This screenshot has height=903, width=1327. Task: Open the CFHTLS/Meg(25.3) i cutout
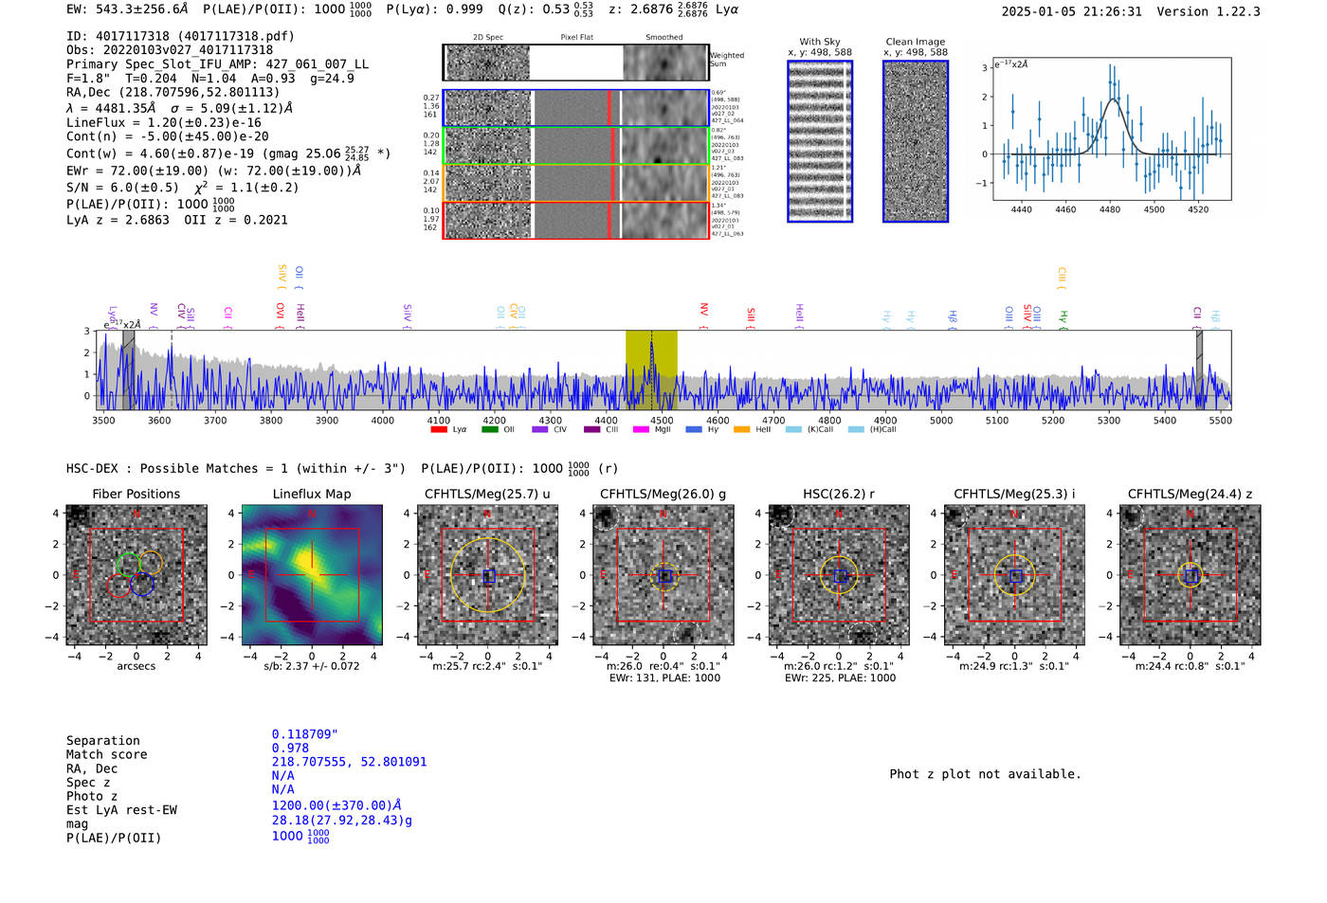point(1014,575)
